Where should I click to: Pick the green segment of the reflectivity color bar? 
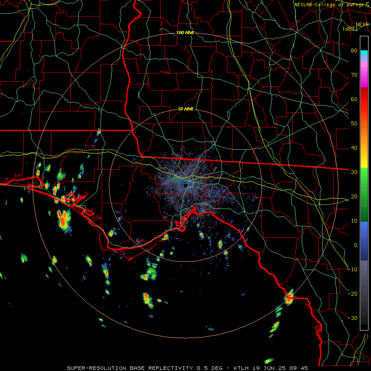(x=364, y=194)
